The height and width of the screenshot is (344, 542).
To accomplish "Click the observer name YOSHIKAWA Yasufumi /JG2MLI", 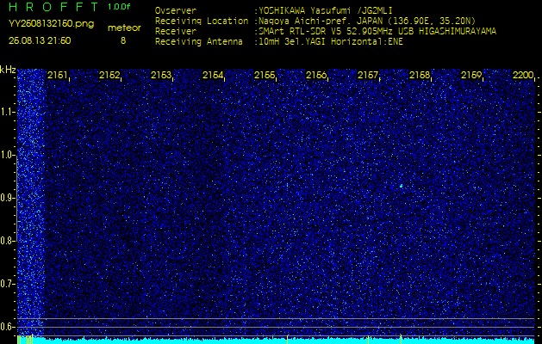I will point(325,10).
